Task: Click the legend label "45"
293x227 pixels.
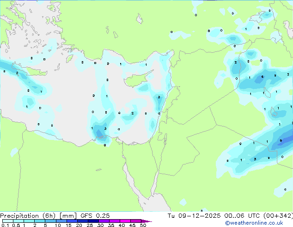Action: pyautogui.click(x=132, y=225)
